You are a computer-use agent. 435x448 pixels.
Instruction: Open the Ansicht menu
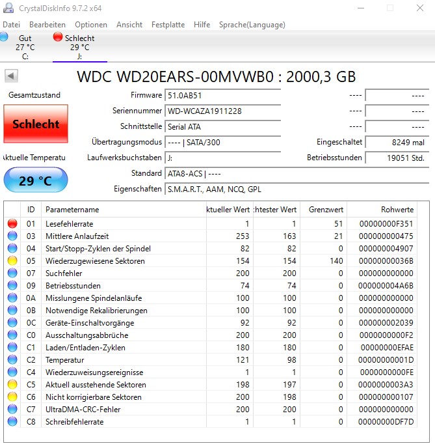click(129, 25)
